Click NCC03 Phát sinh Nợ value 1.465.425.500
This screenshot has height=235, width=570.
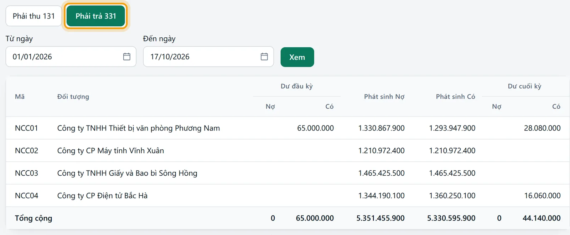point(381,173)
